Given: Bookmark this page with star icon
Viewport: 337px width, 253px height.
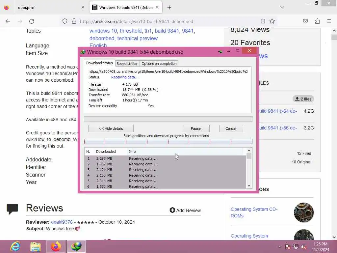Looking at the screenshot, I should (272, 21).
